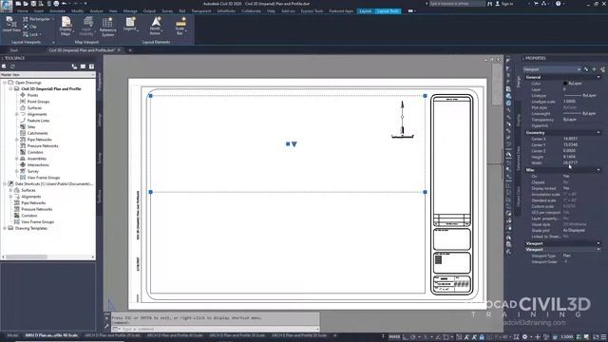Select the Prospector vertical tab in Toolspace
Screen dimensions: 608x342
(x=99, y=82)
